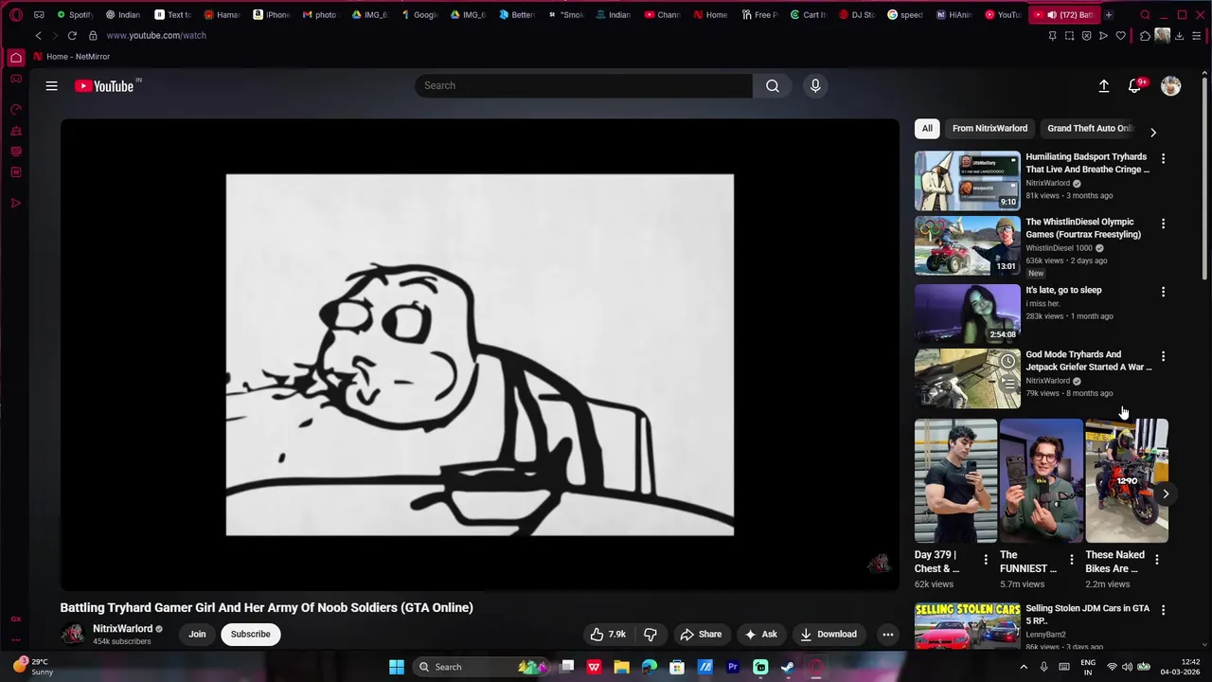Start voice search with the microphone icon
1212x682 pixels.
point(815,86)
